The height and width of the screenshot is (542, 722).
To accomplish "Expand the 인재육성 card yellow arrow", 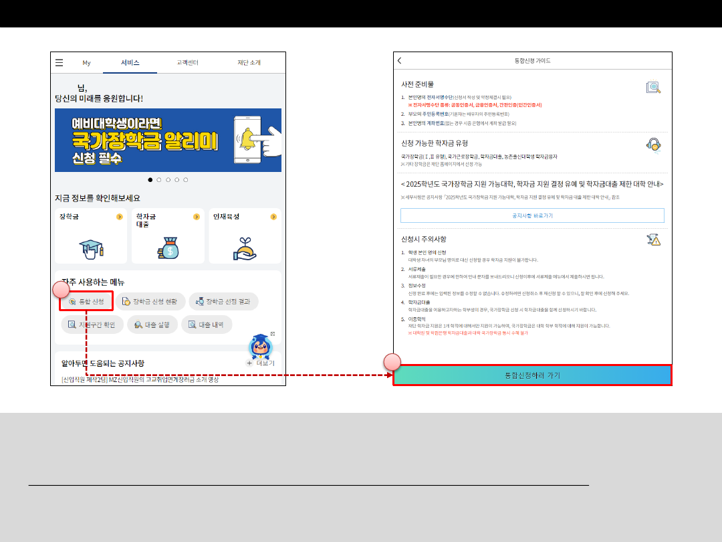I will tap(274, 217).
